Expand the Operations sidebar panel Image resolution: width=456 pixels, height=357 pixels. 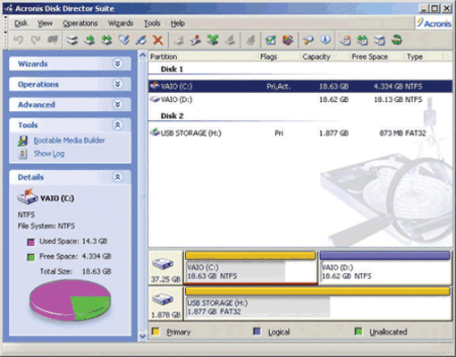coord(118,84)
